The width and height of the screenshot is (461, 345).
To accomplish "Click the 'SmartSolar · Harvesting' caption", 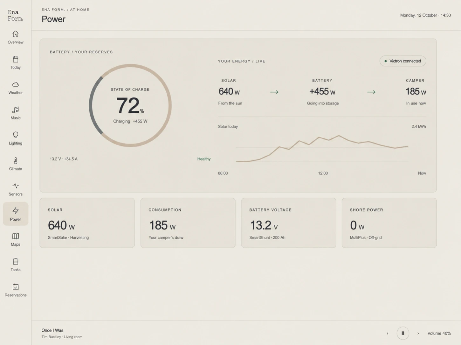I will pos(68,237).
